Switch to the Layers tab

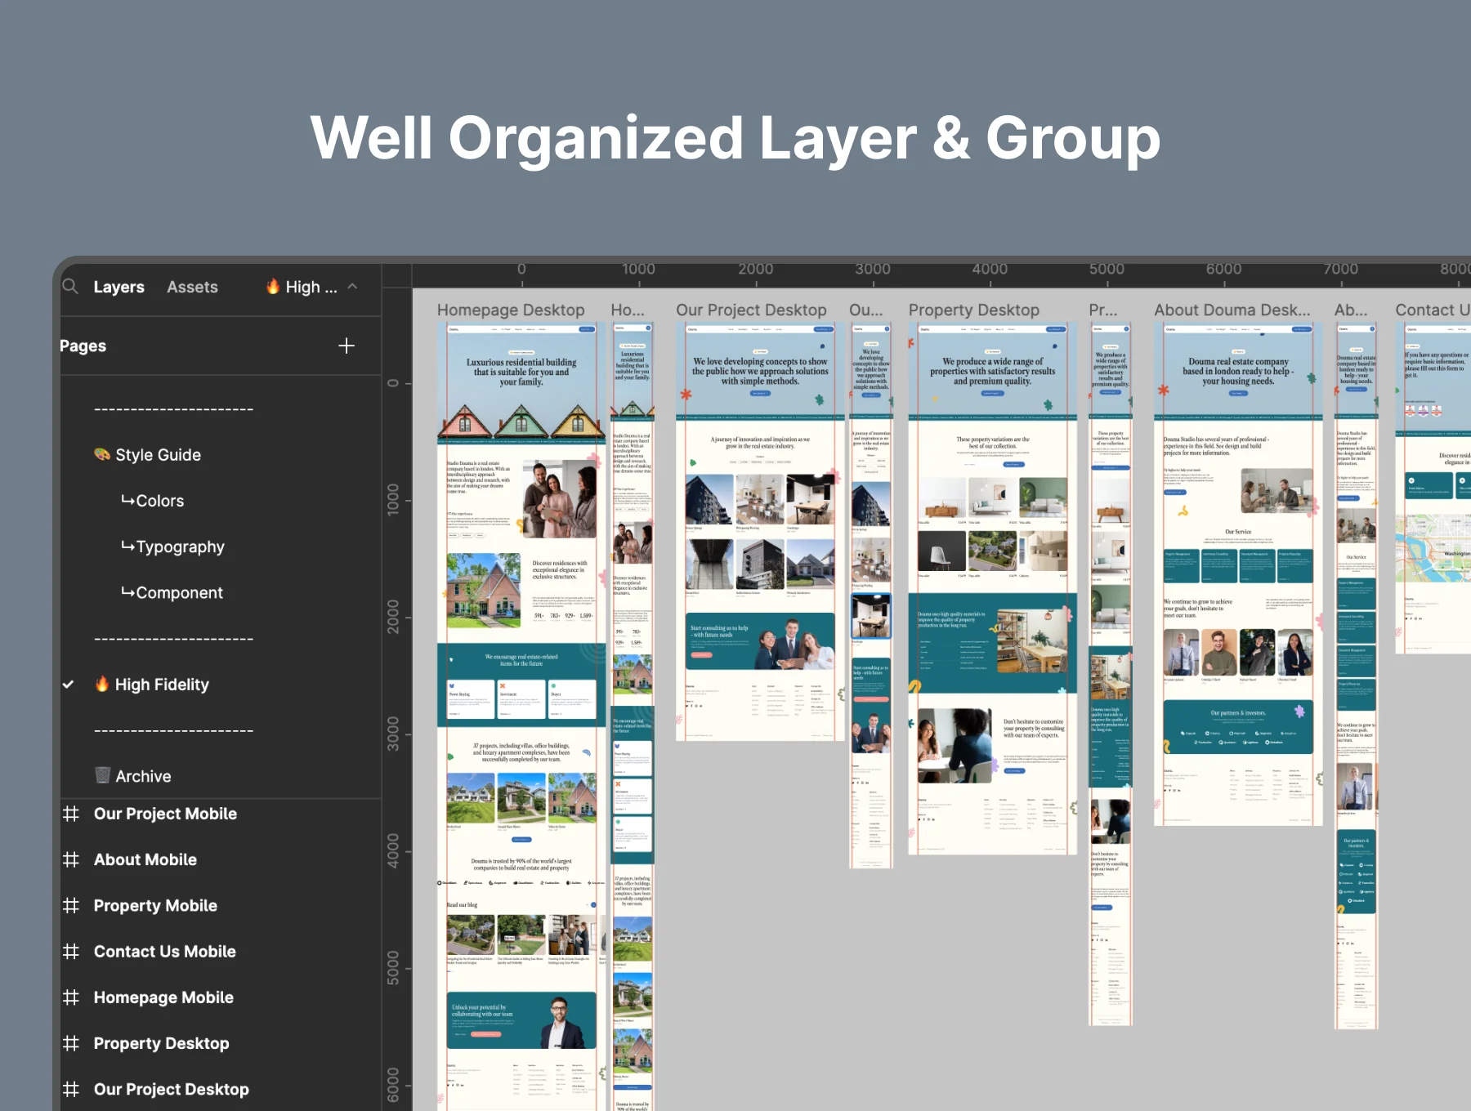pyautogui.click(x=118, y=287)
